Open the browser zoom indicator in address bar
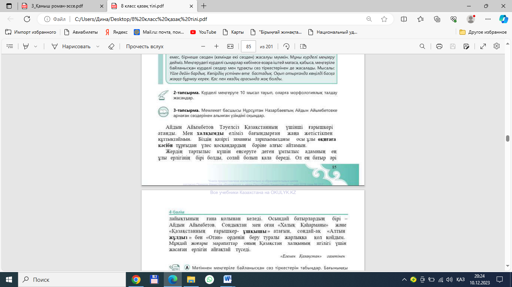 click(x=369, y=19)
